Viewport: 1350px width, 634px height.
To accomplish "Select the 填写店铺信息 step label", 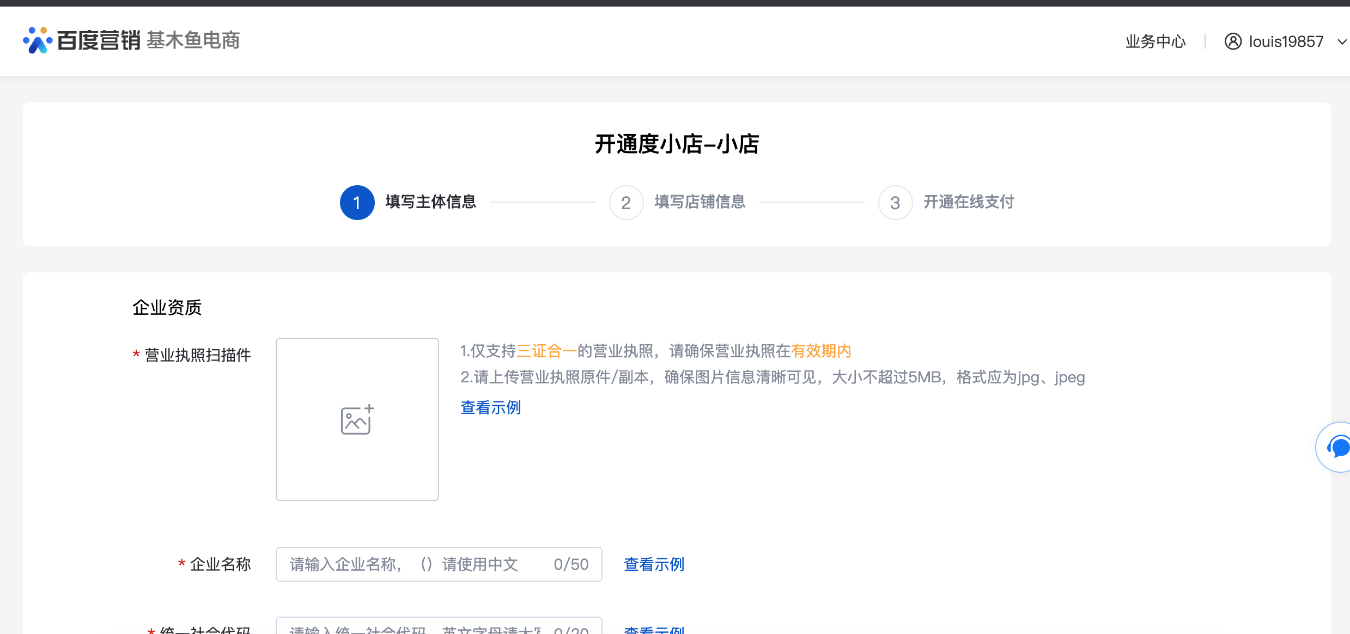I will [700, 202].
